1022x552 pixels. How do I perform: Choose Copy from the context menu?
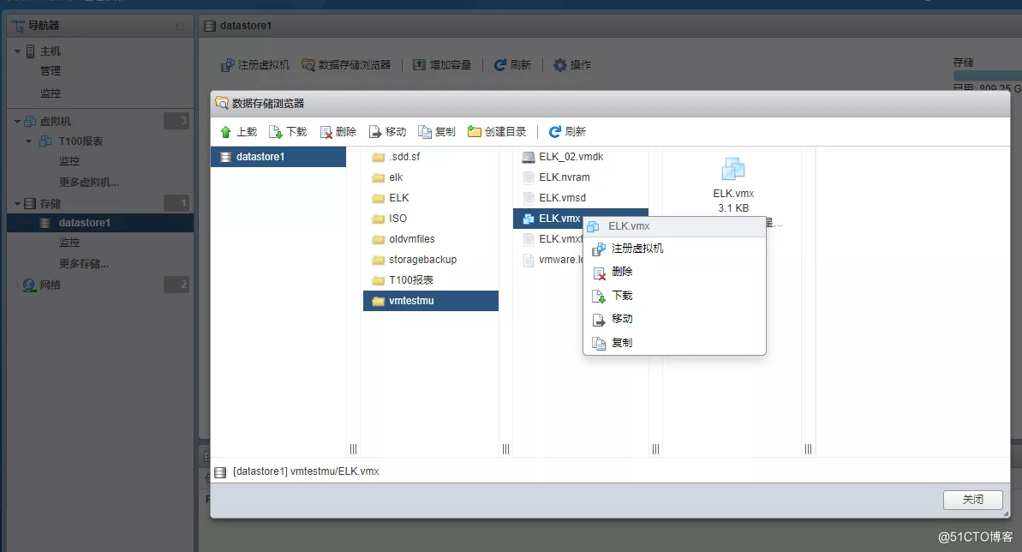(622, 343)
